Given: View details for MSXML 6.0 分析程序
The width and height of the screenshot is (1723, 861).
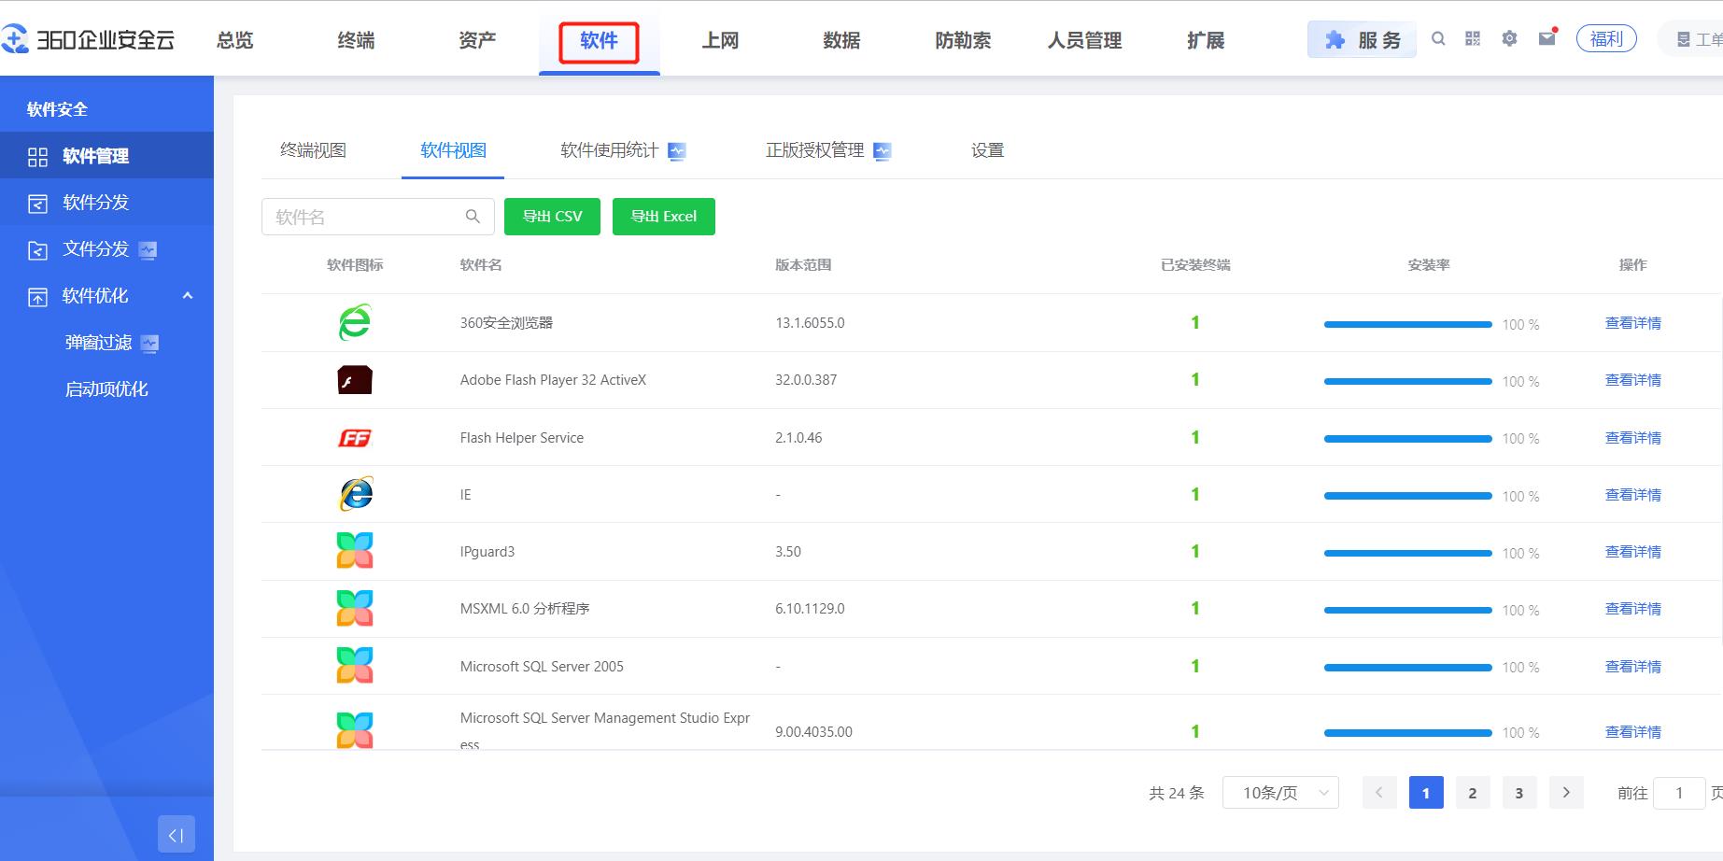Looking at the screenshot, I should coord(1632,609).
